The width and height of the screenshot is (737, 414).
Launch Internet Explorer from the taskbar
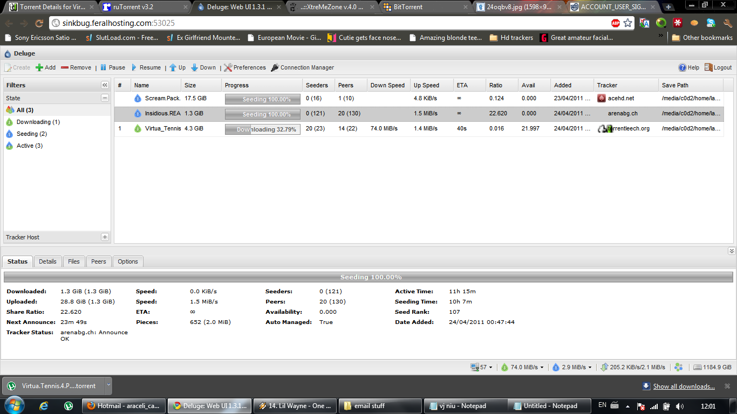44,406
